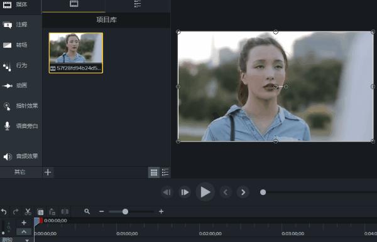This screenshot has height=242, width=377.
Task: Click the 项目库 header text
Action: [107, 19]
